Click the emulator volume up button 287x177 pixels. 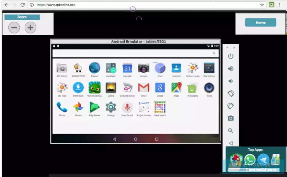[x=230, y=68]
